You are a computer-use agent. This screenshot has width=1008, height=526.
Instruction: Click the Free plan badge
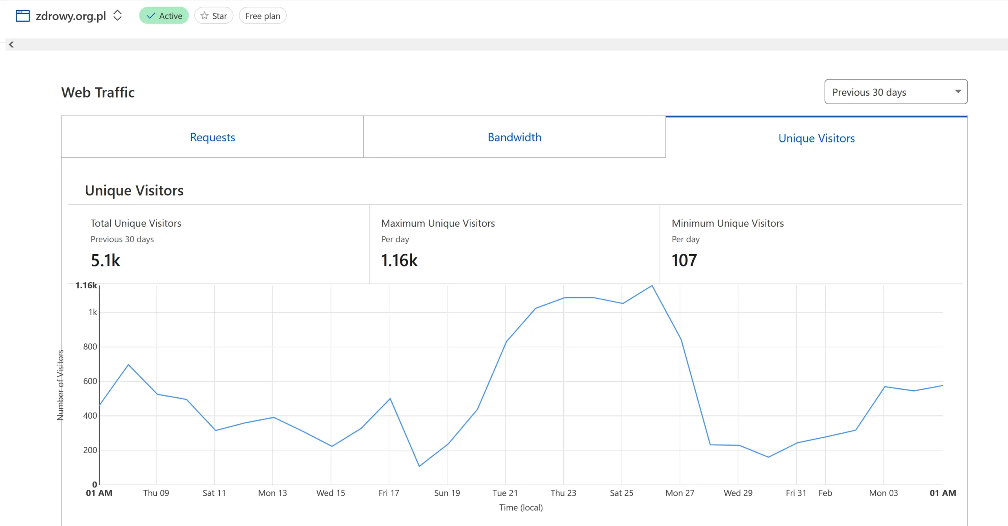pos(263,16)
